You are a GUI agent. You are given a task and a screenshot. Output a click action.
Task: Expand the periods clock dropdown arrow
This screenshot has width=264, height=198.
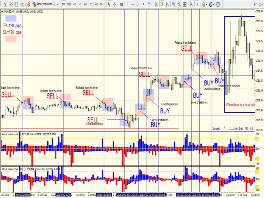pos(214,5)
